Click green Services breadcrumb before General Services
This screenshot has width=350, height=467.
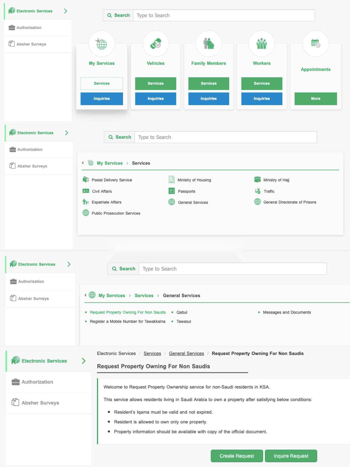tap(144, 295)
